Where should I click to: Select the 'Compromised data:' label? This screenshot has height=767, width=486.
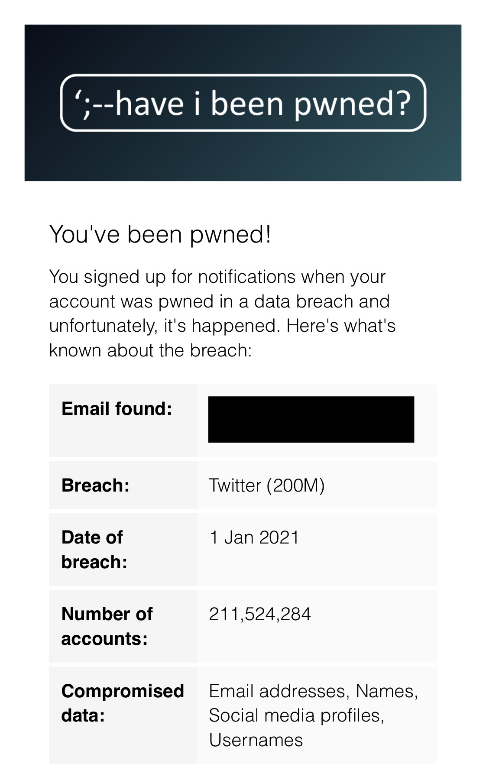123,702
